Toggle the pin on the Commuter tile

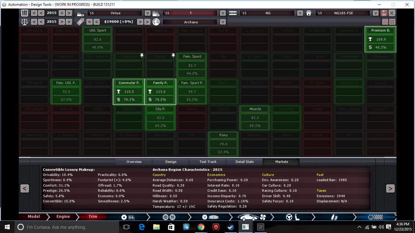tap(142, 56)
